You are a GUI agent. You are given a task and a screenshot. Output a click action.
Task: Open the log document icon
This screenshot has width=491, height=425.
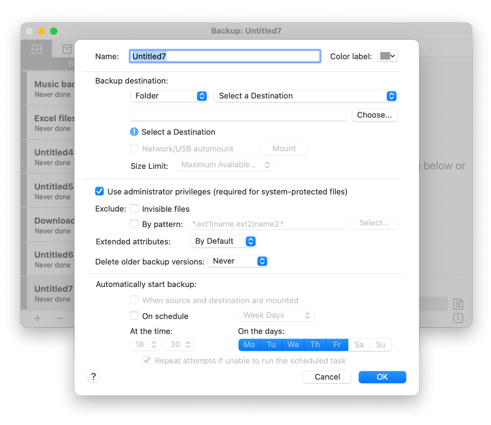point(458,304)
